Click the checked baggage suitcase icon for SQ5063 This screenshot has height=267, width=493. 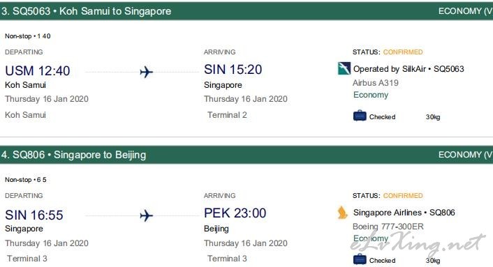[360, 116]
